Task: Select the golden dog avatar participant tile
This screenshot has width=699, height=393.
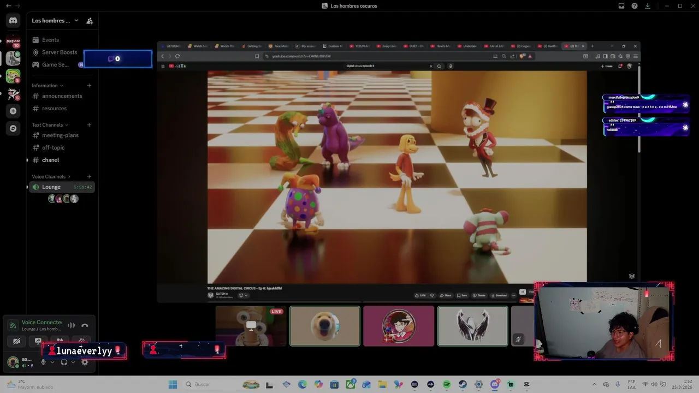Action: point(325,326)
